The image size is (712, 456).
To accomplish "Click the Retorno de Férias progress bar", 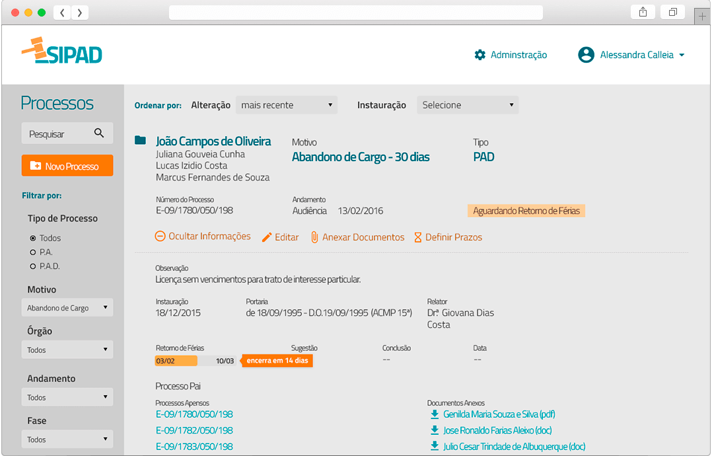I will [x=195, y=361].
